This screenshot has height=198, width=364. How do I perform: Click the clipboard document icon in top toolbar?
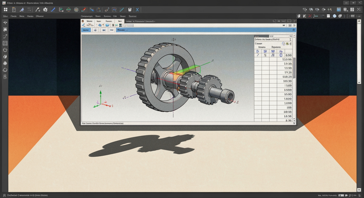pos(14,10)
